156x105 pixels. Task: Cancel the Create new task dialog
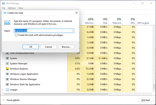(49, 47)
